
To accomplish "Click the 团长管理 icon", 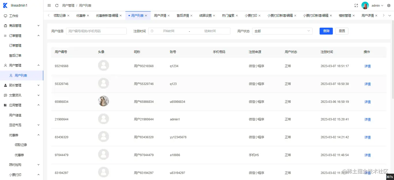I will pos(5,85).
